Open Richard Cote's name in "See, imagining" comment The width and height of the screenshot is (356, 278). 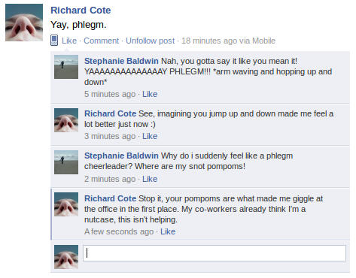(x=110, y=113)
